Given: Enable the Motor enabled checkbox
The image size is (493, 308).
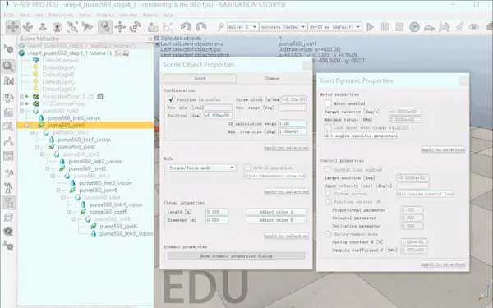Looking at the screenshot, I should click(x=328, y=103).
